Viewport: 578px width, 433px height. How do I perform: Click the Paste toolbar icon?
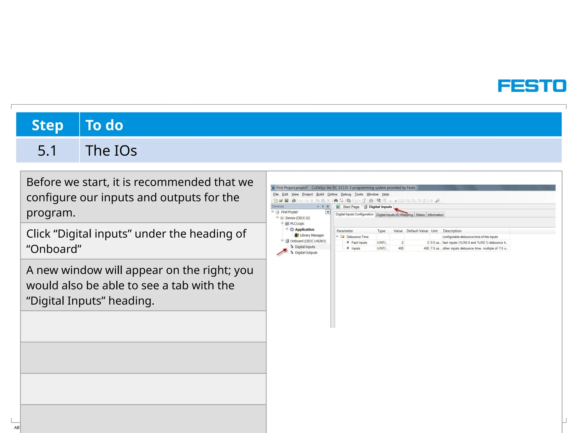click(x=323, y=200)
